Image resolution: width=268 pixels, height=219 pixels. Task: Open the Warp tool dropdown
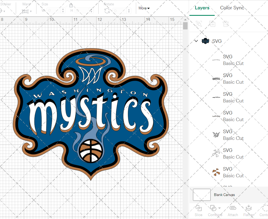point(31,11)
